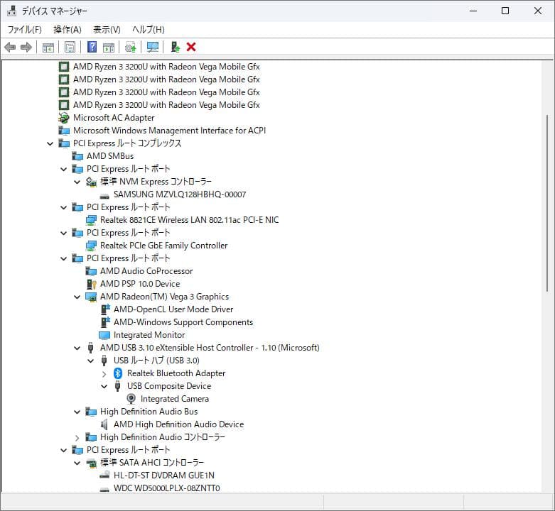Click the show/hide console tree icon
The image size is (555, 511).
[48, 47]
